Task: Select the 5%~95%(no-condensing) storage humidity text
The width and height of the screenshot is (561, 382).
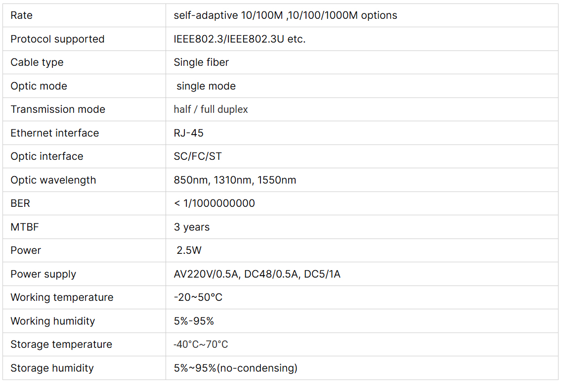Action: (235, 368)
